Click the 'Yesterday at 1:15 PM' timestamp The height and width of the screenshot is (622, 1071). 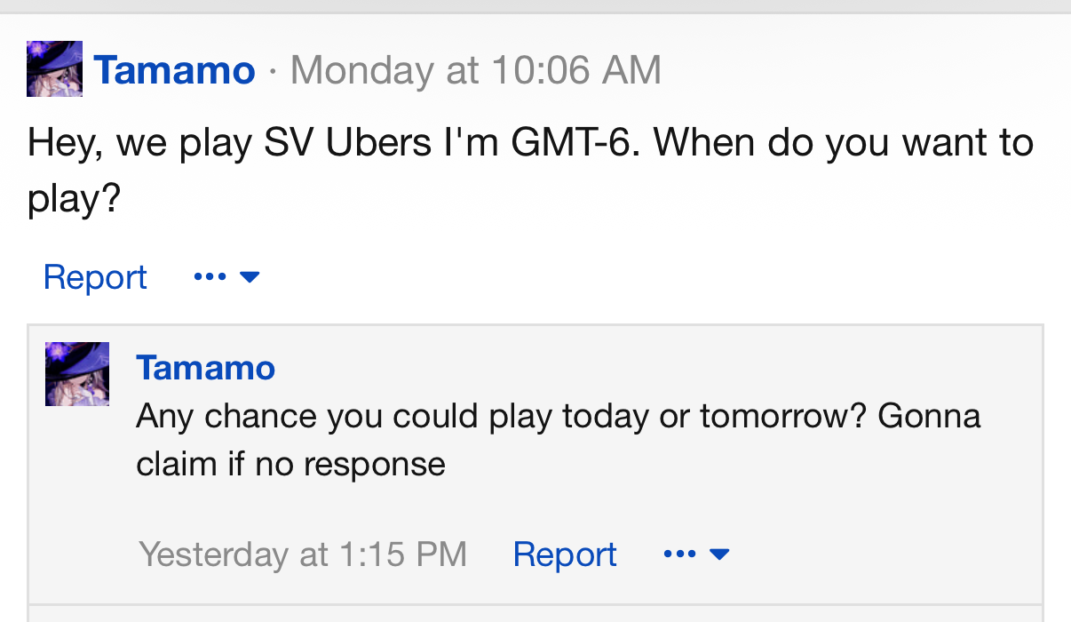tap(303, 554)
